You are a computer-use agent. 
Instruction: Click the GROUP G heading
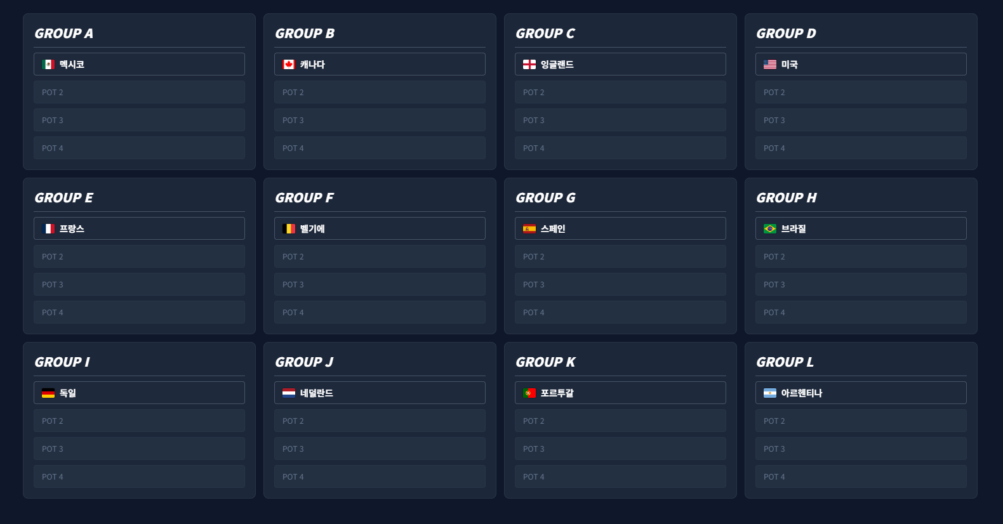tap(545, 198)
